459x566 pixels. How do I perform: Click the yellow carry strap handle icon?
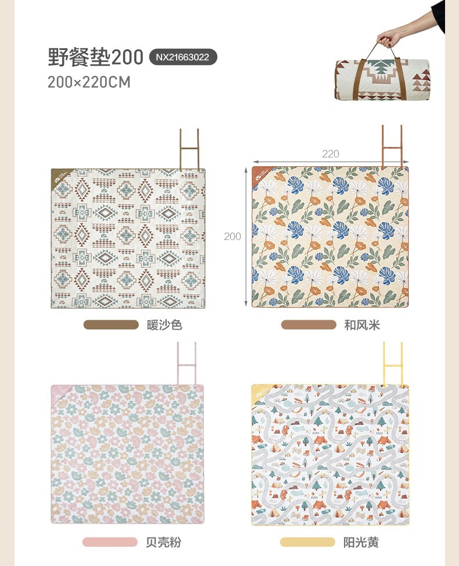(x=393, y=364)
